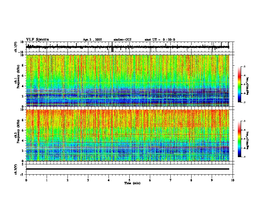The width and height of the screenshot is (262, 202).
Task: Click the ch.2 "Frequency (kHz)" axis label
Action: pyautogui.click(x=18, y=131)
